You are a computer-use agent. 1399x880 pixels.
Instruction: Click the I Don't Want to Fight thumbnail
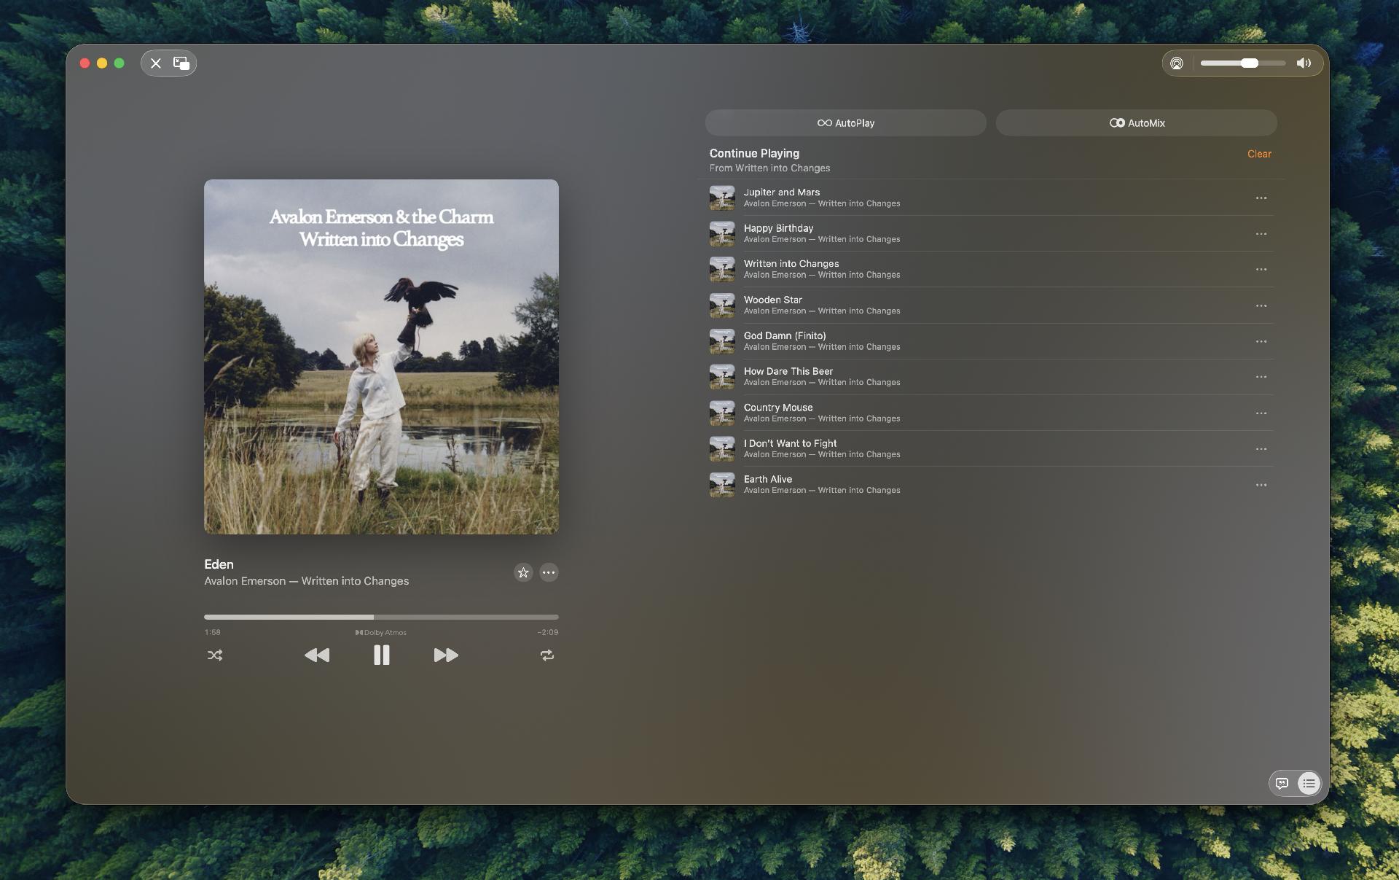pos(722,448)
